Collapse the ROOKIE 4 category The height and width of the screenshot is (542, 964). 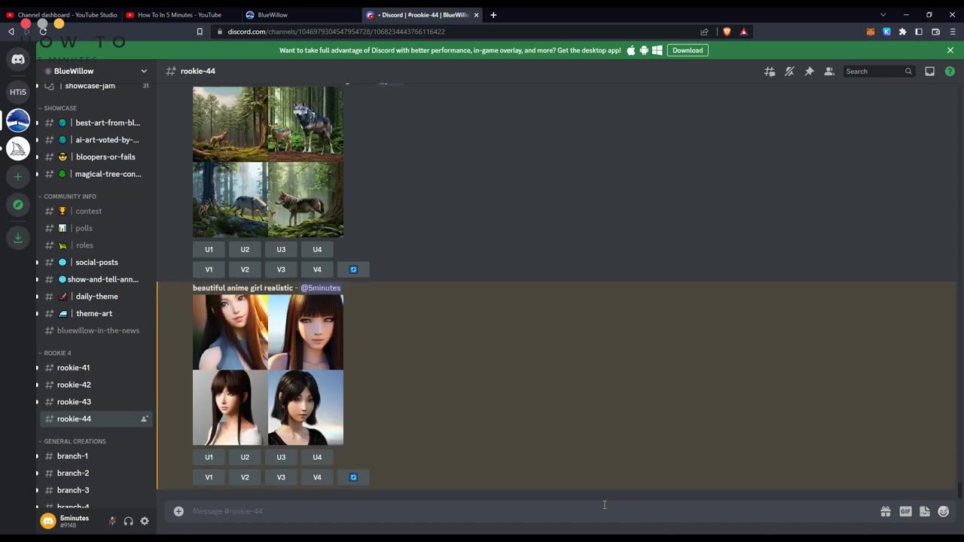pyautogui.click(x=55, y=353)
